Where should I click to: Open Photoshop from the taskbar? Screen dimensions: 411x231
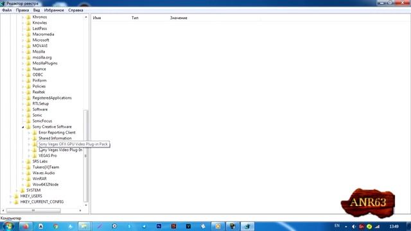159,227
